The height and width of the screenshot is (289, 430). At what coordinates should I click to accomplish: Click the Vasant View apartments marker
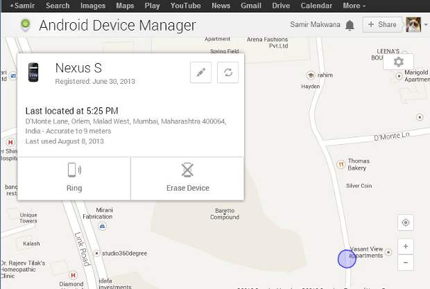[x=388, y=252]
